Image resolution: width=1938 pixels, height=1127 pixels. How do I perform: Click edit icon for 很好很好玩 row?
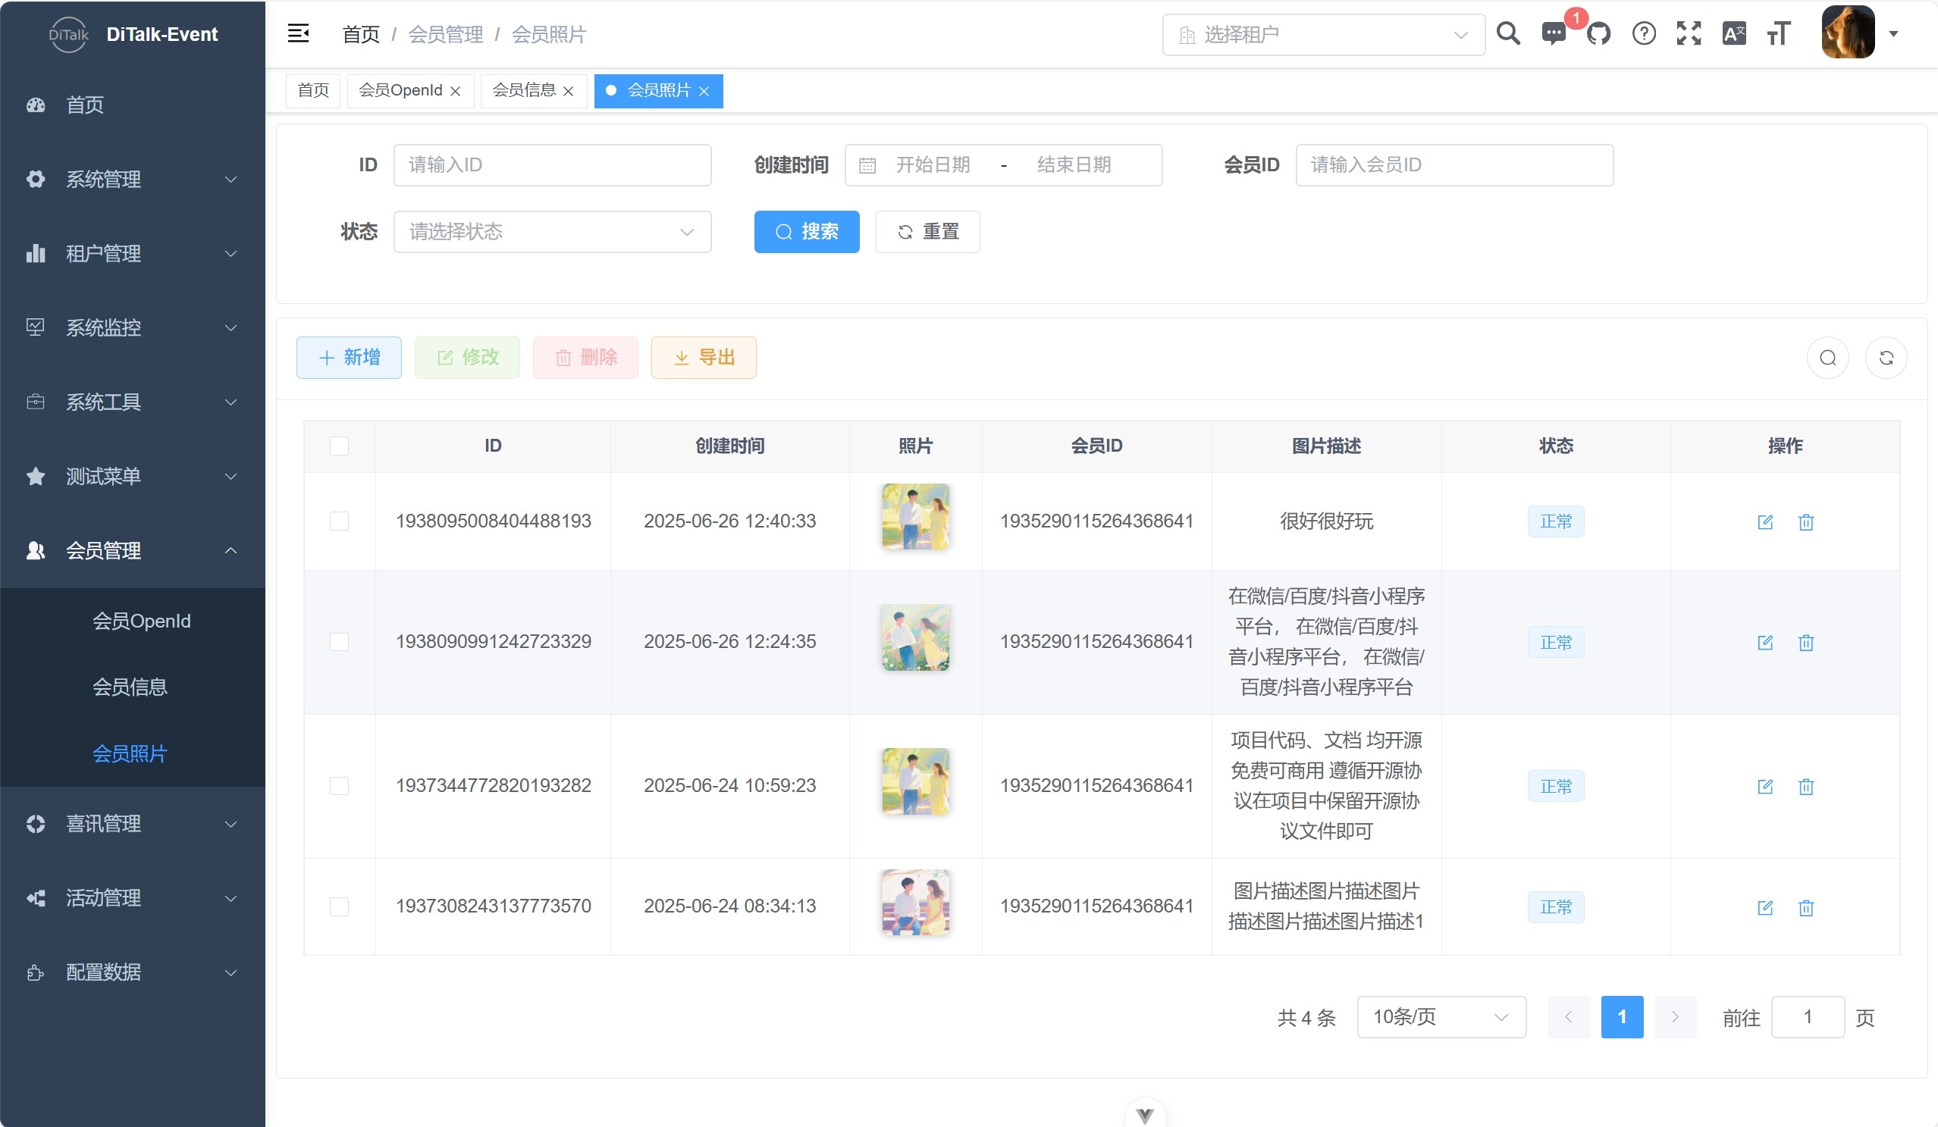coord(1765,522)
